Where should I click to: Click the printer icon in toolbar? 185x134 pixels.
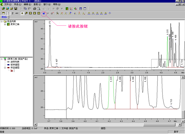point(34,9)
